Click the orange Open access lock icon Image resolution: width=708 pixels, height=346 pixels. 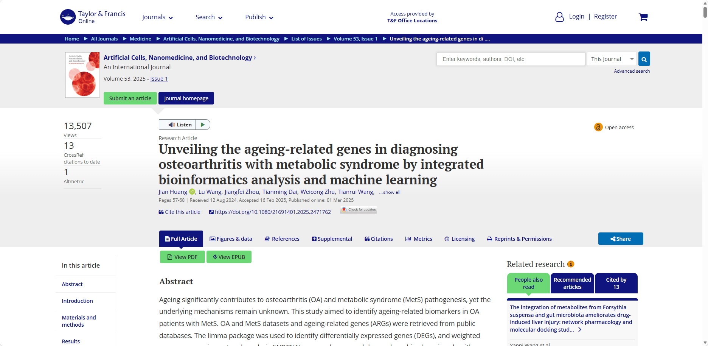598,127
